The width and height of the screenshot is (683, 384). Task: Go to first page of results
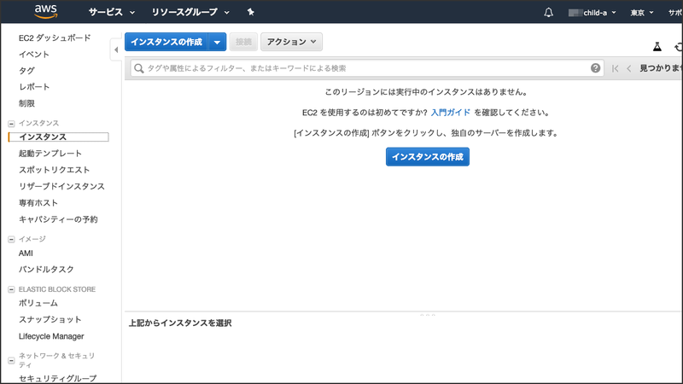coord(615,68)
